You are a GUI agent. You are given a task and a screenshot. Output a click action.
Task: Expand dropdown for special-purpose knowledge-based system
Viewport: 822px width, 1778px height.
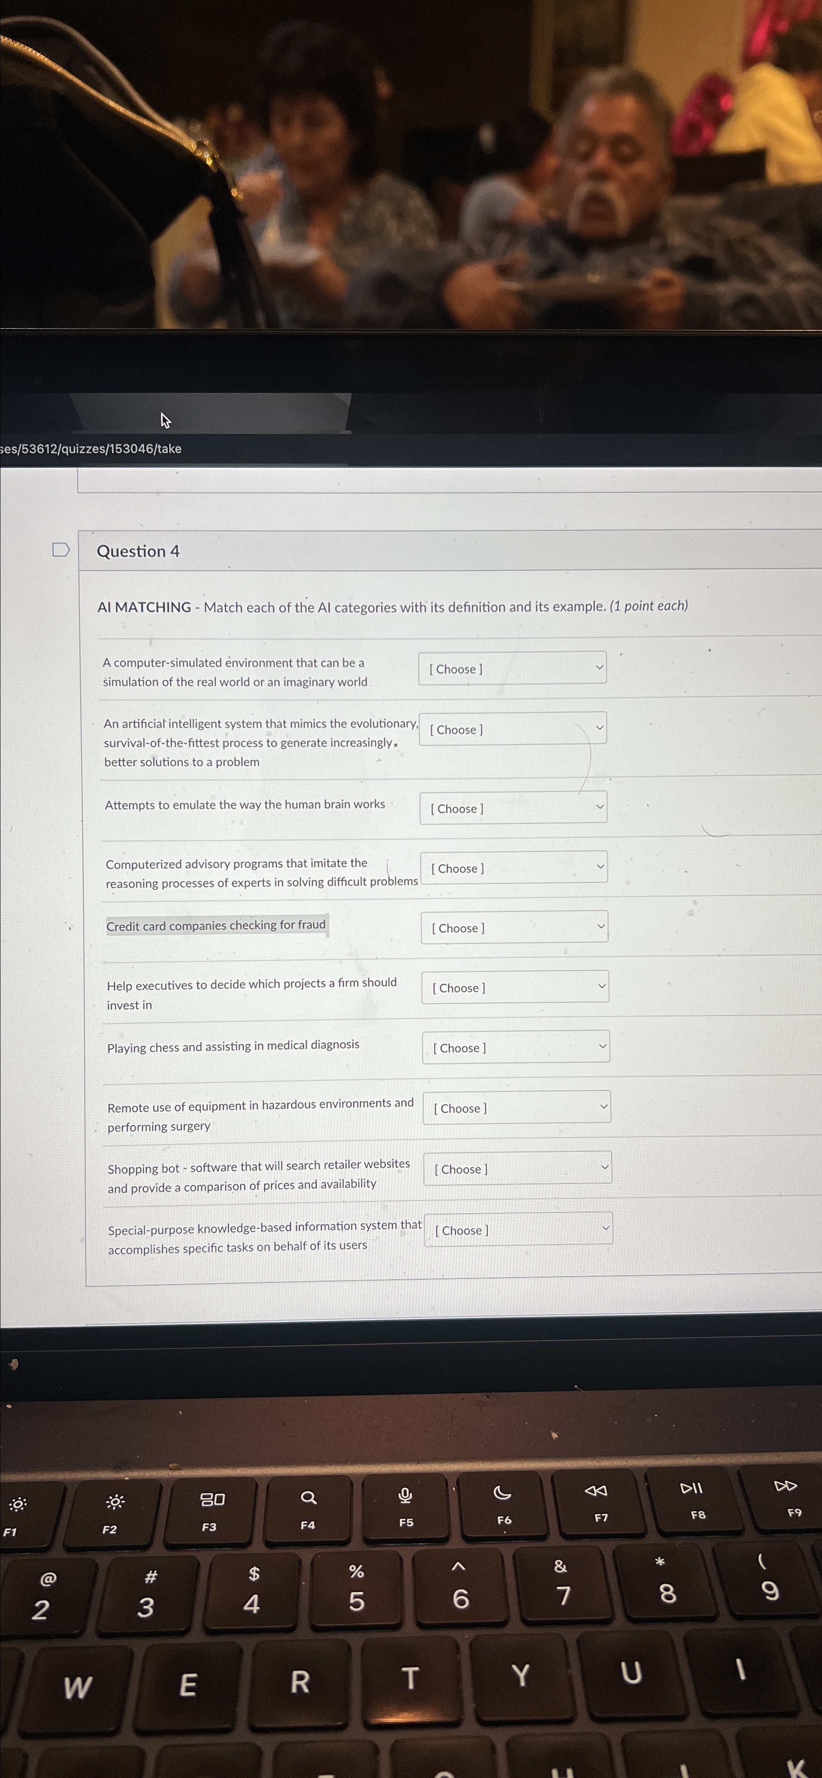(518, 1229)
